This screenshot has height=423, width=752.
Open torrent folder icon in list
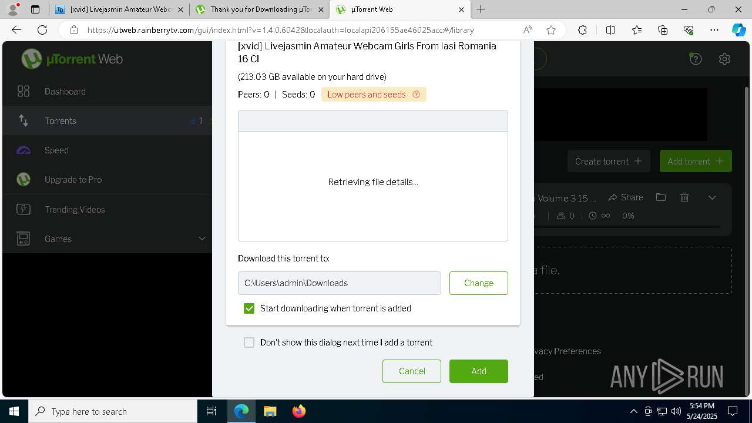pyautogui.click(x=661, y=197)
